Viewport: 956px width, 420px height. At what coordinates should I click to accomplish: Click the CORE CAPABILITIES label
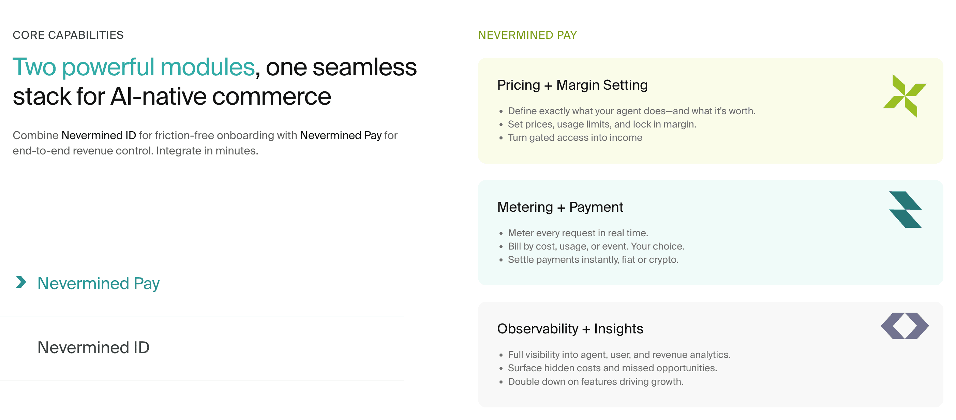click(68, 35)
